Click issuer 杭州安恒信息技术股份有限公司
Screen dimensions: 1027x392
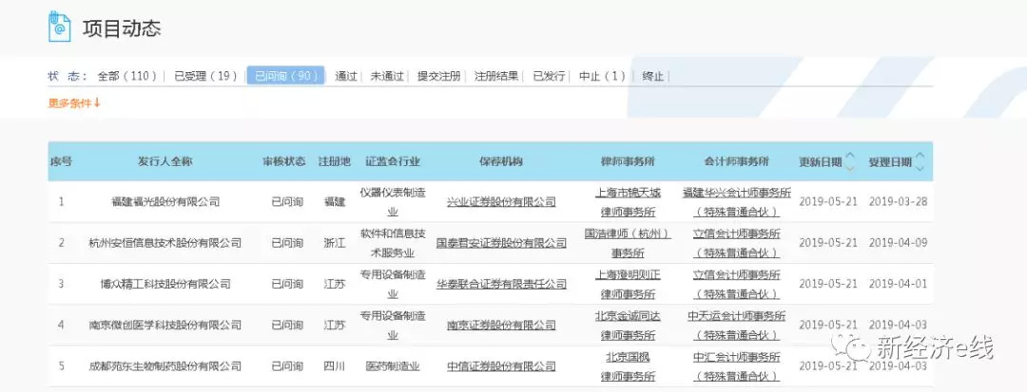(165, 243)
